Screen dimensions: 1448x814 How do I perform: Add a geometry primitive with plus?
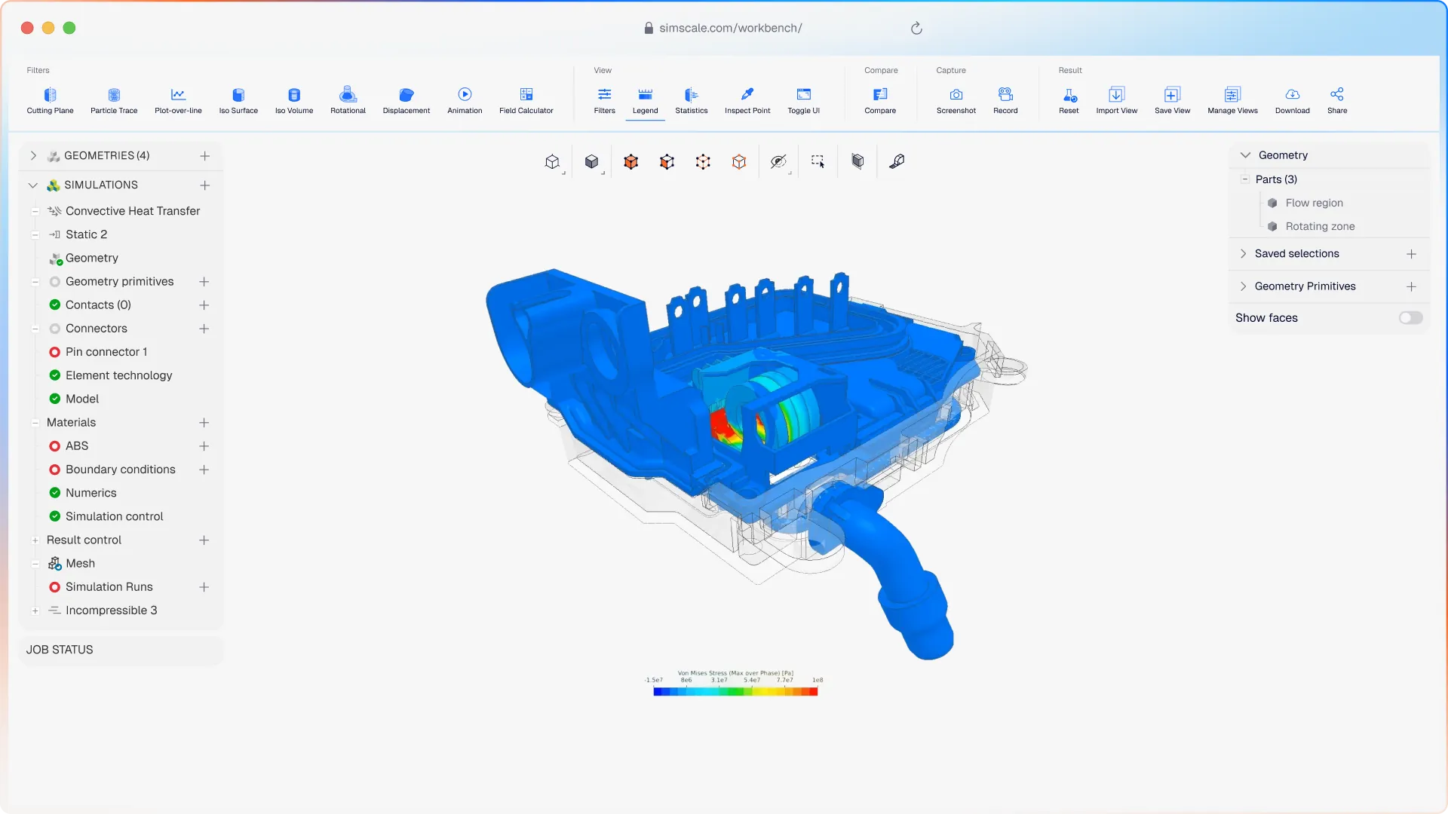click(204, 282)
